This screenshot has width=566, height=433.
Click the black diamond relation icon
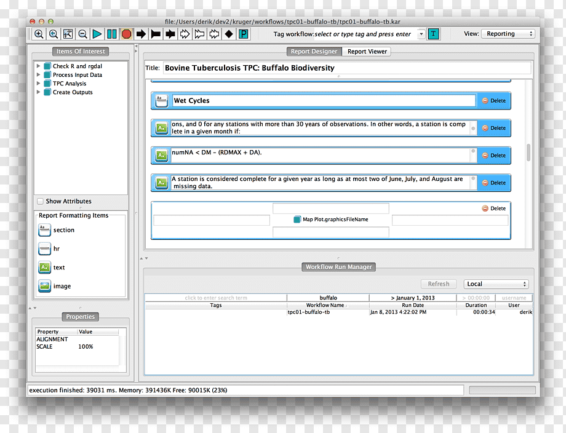click(x=229, y=34)
